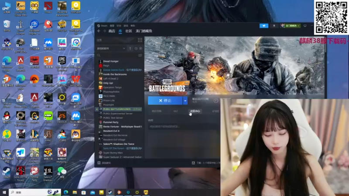Screen dimensions: 349x196
Task: Open arrow dropdown next to 停止 button
Action: tap(185, 101)
